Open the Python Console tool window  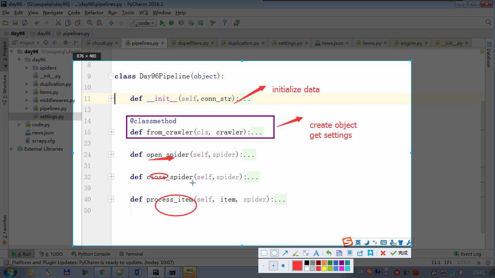(x=90, y=254)
